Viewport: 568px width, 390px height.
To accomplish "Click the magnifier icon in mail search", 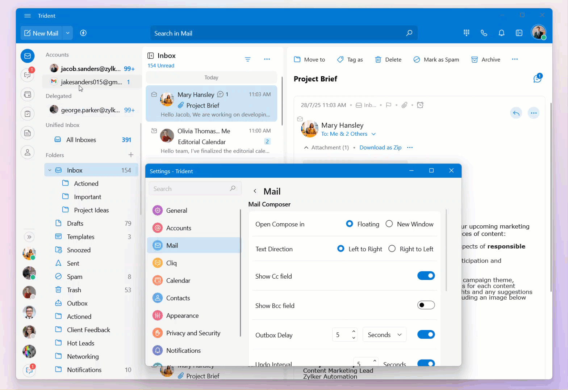I will (x=409, y=33).
